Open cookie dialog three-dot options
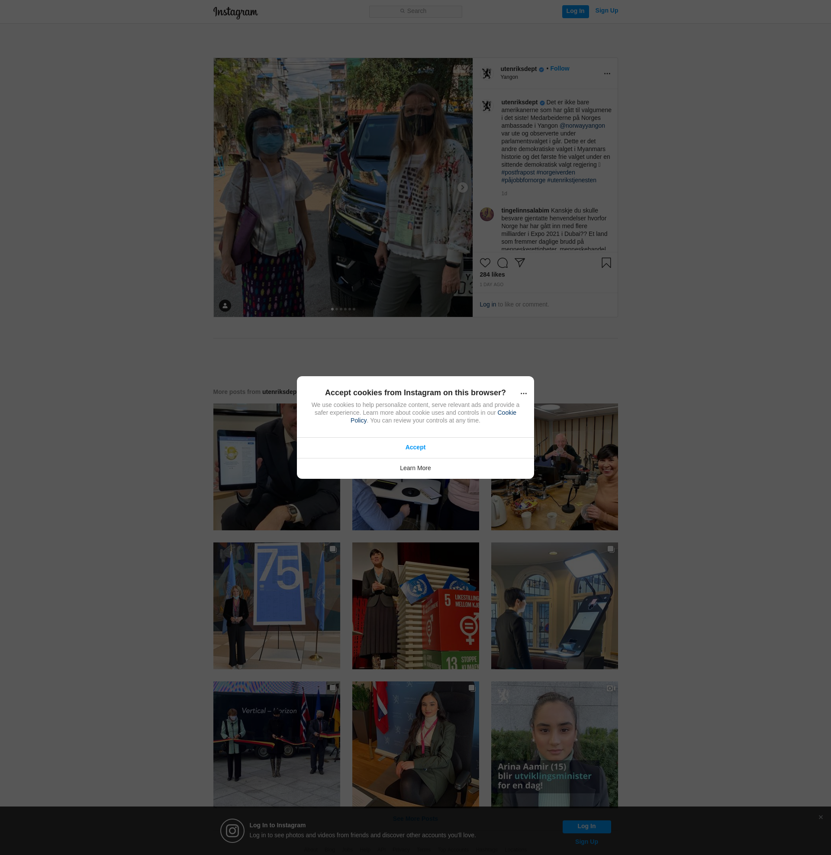 [523, 393]
